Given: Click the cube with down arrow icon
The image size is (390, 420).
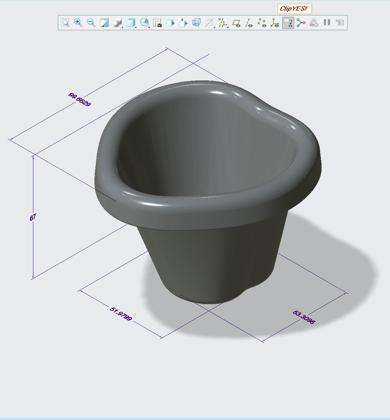Looking at the screenshot, I should pyautogui.click(x=183, y=23).
